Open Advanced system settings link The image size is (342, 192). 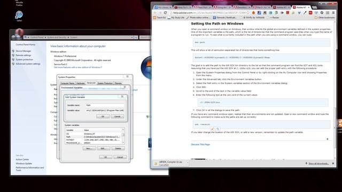coord(28,64)
